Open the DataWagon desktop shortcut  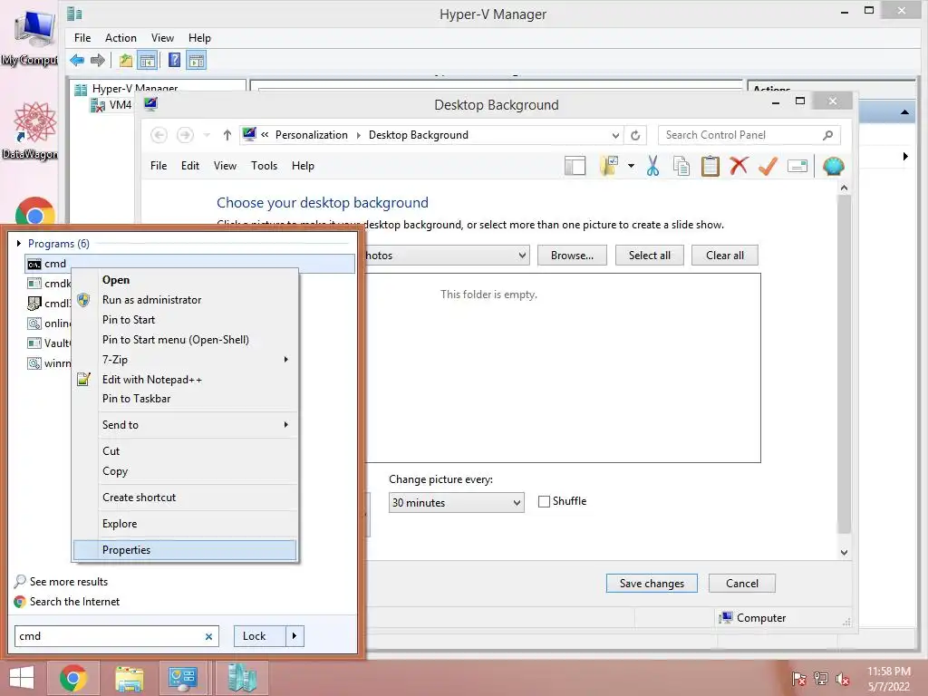tap(35, 131)
